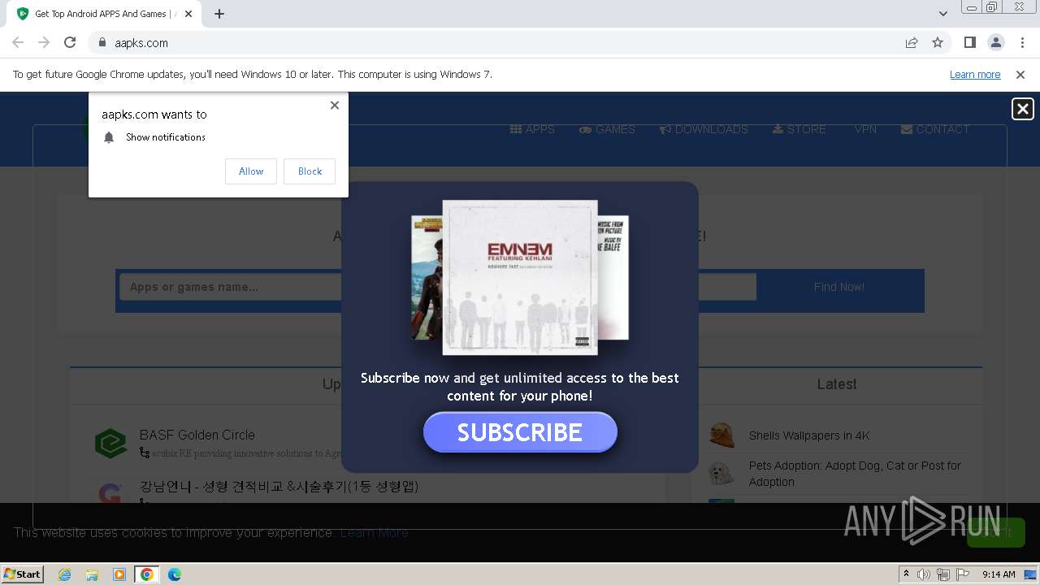Viewport: 1040px width, 585px height.
Task: Open the Windows Start menu
Action: pos(23,574)
